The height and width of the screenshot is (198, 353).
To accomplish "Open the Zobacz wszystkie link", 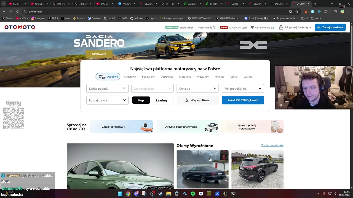I will coord(272,145).
